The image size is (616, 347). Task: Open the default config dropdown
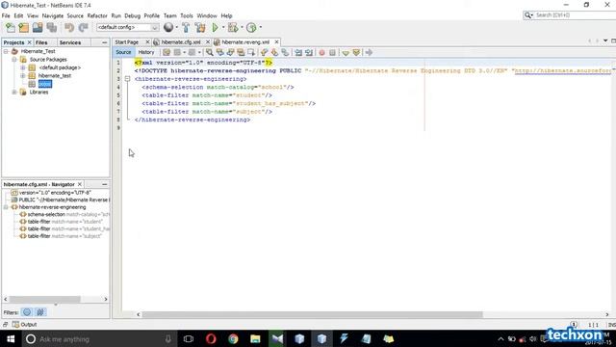tap(127, 27)
